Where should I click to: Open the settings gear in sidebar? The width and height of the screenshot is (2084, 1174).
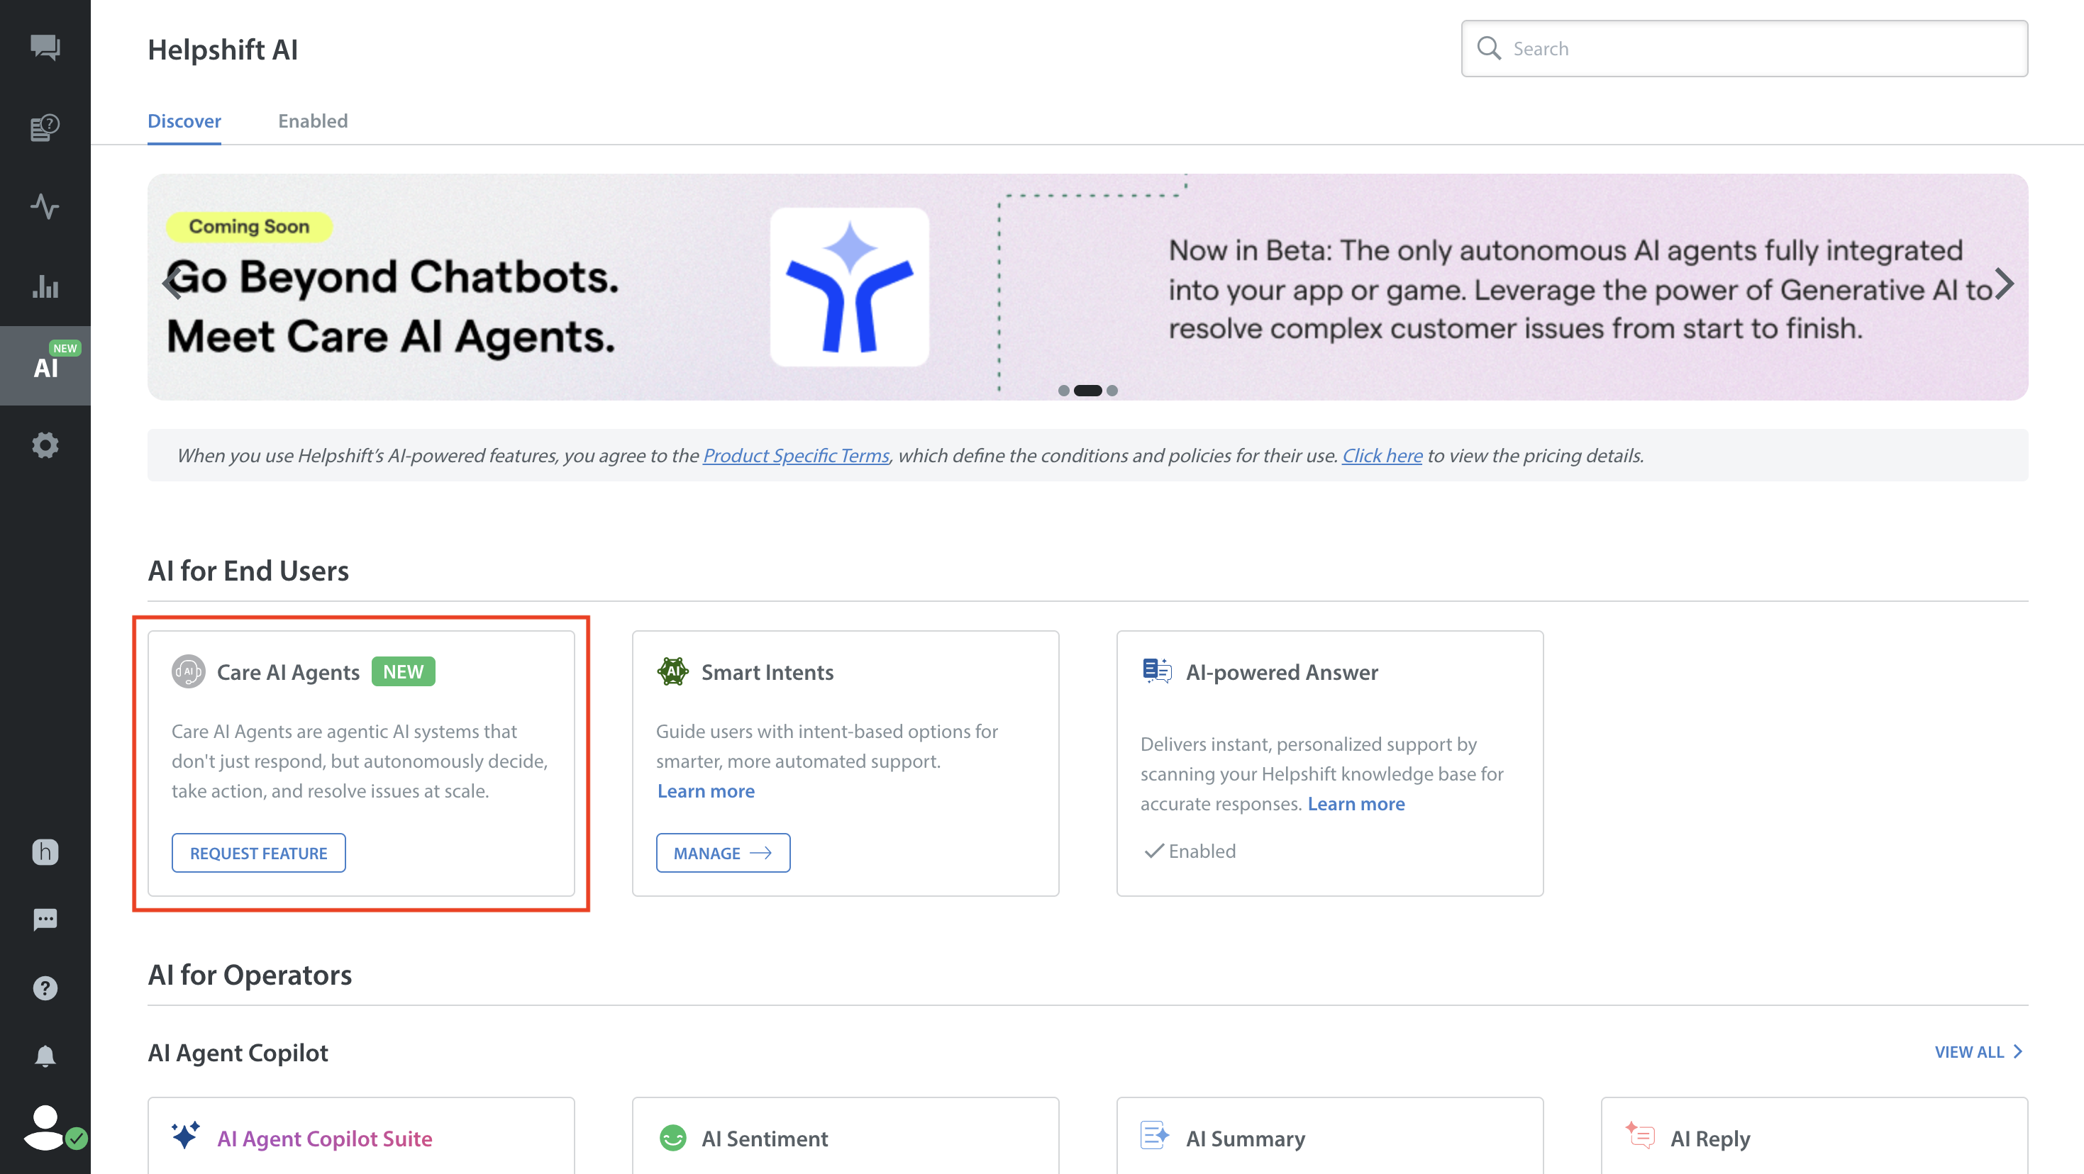pos(45,445)
